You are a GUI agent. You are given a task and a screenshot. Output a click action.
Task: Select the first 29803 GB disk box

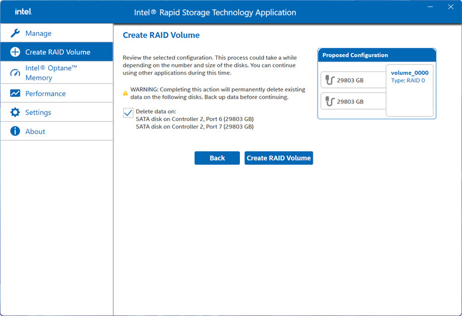click(x=353, y=80)
